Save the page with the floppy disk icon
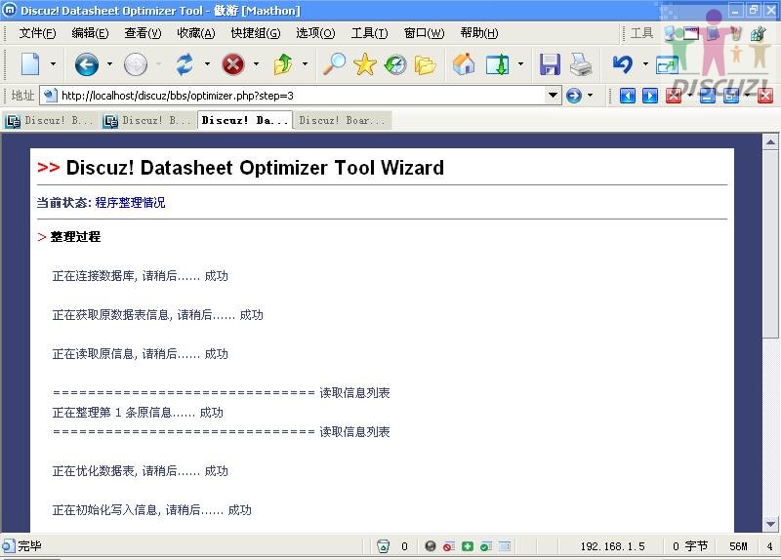The width and height of the screenshot is (781, 560). tap(550, 64)
